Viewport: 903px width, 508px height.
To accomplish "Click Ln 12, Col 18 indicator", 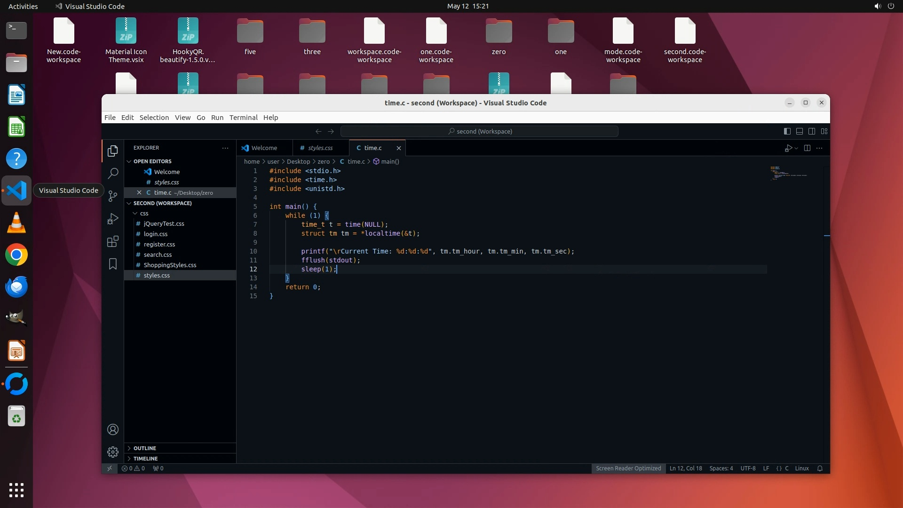I will coord(686,468).
